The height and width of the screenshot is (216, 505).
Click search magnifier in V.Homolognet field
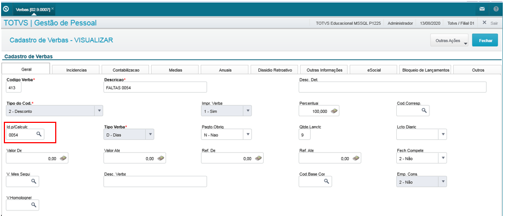point(34,204)
